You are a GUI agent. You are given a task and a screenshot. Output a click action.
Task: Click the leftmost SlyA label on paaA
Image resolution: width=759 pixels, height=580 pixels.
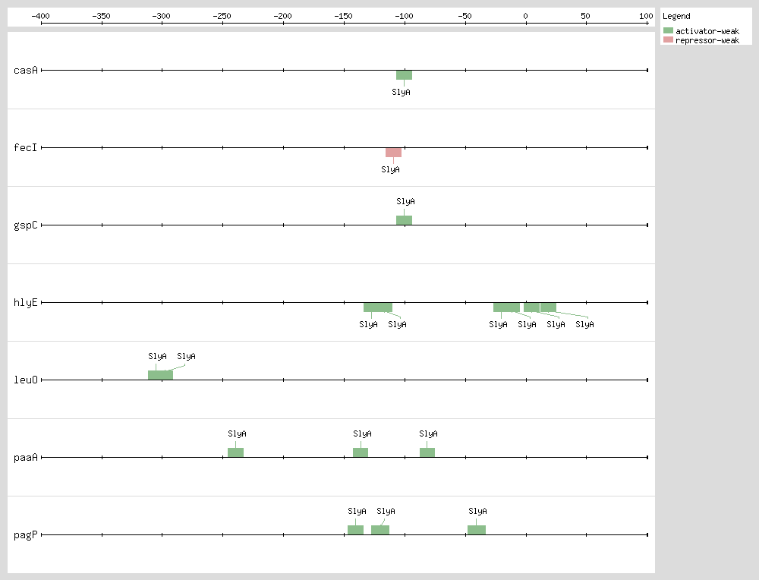pos(237,433)
